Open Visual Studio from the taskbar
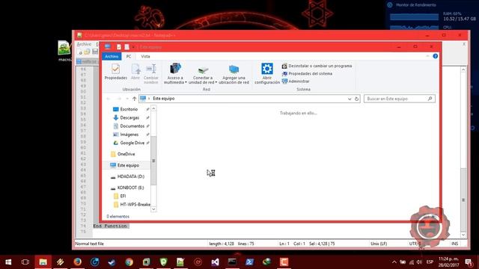The image size is (479, 269). (x=215, y=262)
